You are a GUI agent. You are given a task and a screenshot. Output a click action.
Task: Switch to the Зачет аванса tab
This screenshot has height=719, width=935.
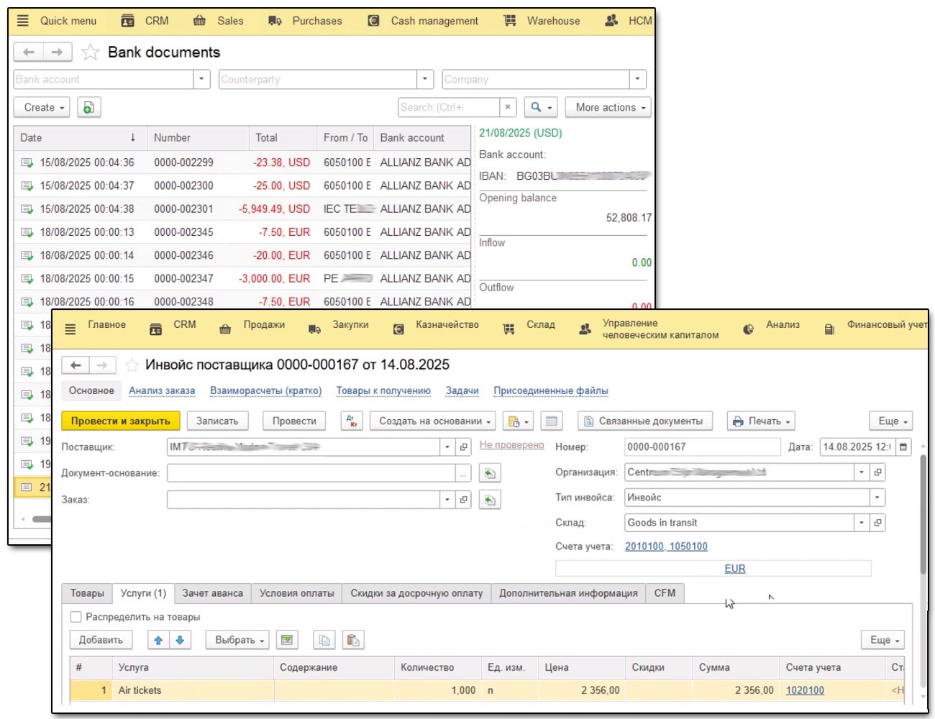click(x=212, y=593)
